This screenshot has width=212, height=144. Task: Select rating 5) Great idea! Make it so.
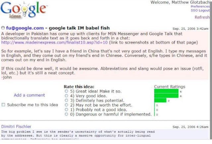click(67, 91)
